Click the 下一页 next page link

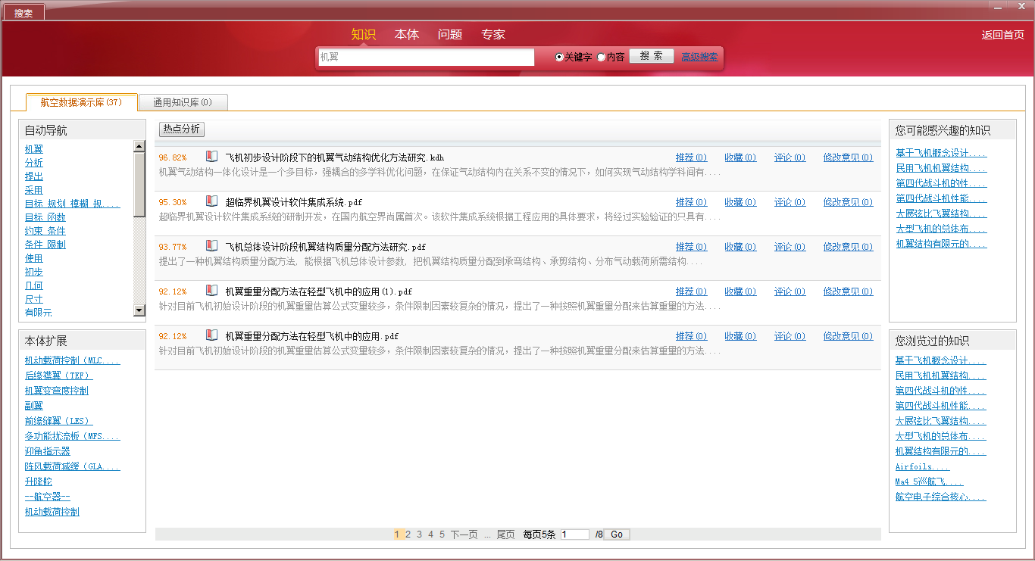coord(464,535)
